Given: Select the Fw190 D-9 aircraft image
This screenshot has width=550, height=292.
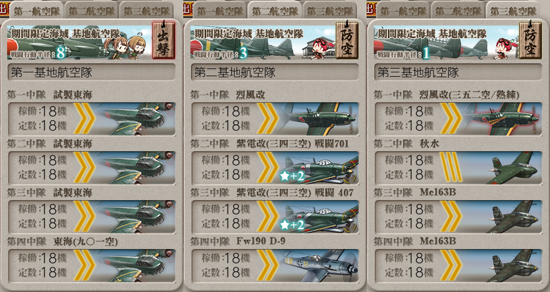Looking at the screenshot, I should click(x=319, y=265).
